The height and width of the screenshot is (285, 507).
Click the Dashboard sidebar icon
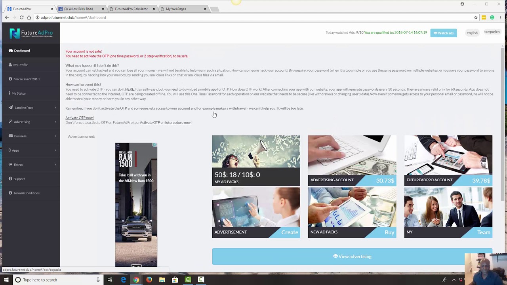point(10,51)
